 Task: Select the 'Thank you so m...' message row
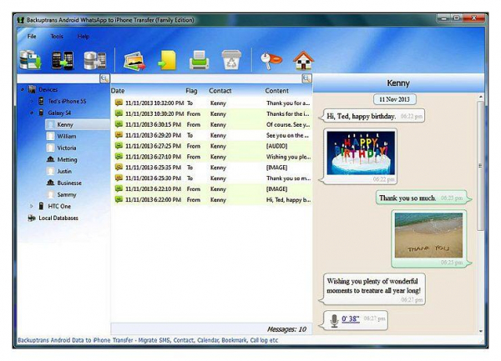[x=211, y=178]
